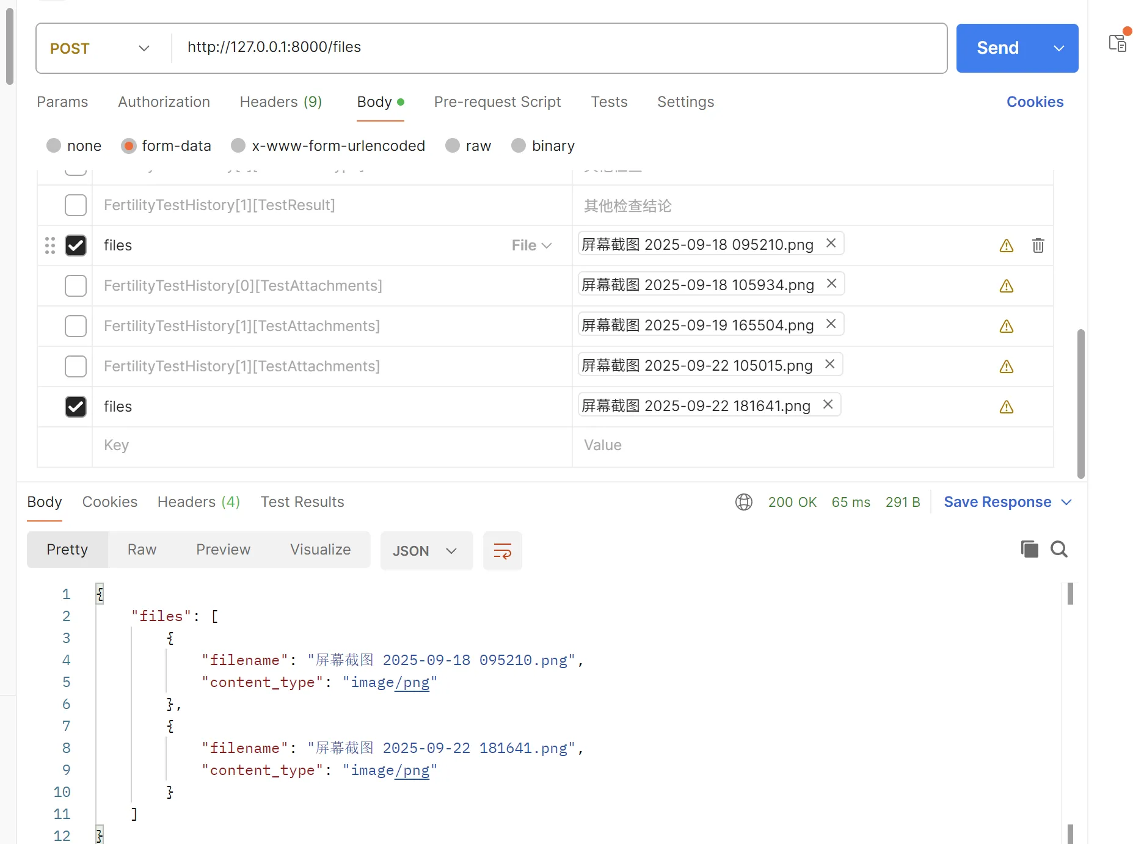
Task: Remove file 屏幕截图 2025-09-18 105934.png with X
Action: pos(831,283)
